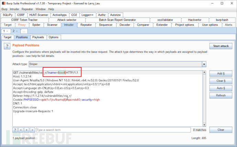Click the search help question mark button

pyautogui.click(x=15, y=130)
